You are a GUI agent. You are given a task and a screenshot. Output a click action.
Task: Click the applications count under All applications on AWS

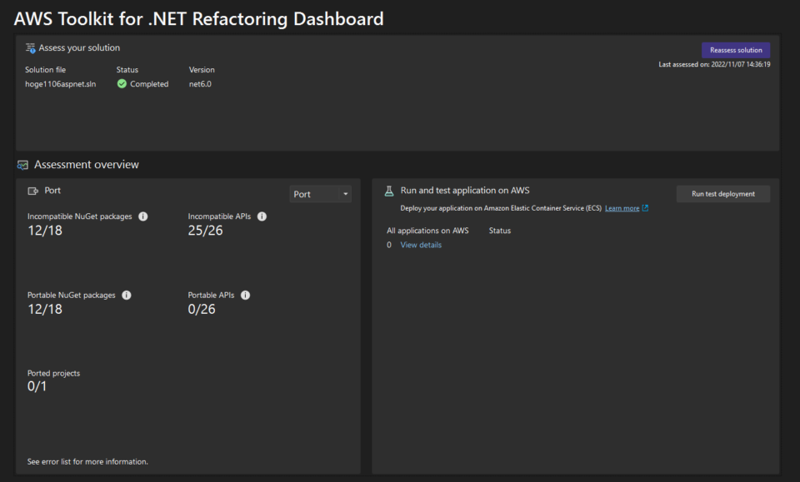[x=388, y=244]
